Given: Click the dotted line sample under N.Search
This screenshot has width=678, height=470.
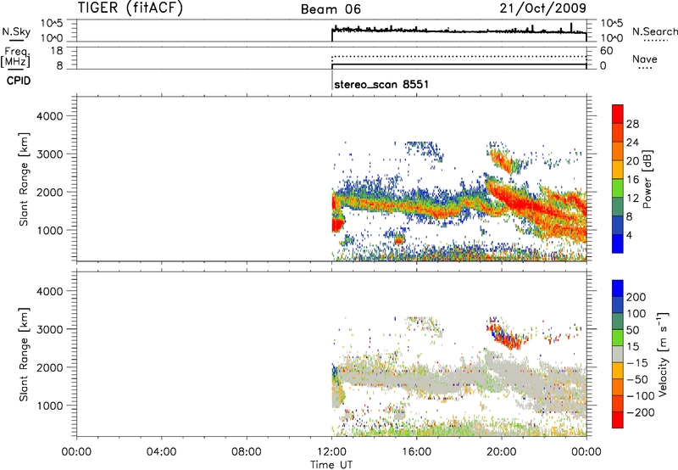Looking at the screenshot, I should pyautogui.click(x=656, y=41).
